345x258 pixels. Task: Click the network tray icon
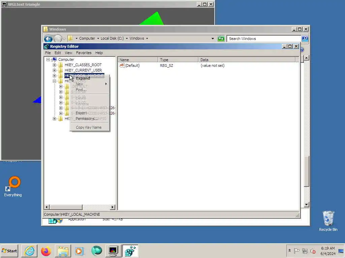tap(305, 251)
